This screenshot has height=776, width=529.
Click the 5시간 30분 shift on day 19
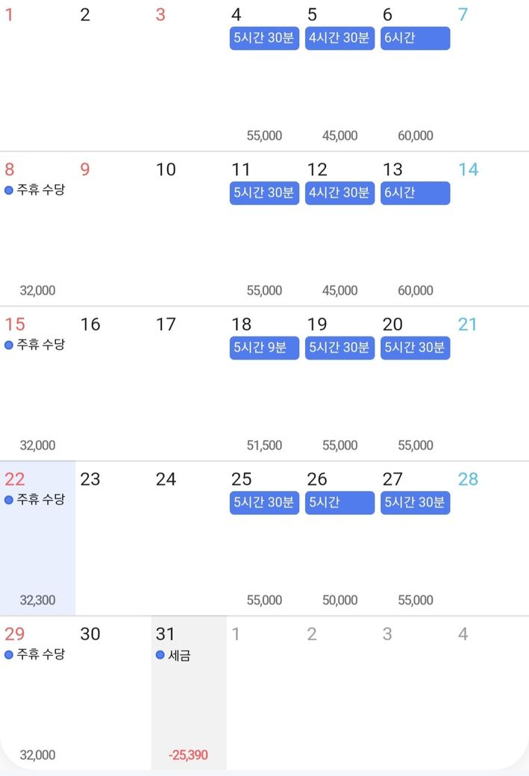[x=339, y=348]
